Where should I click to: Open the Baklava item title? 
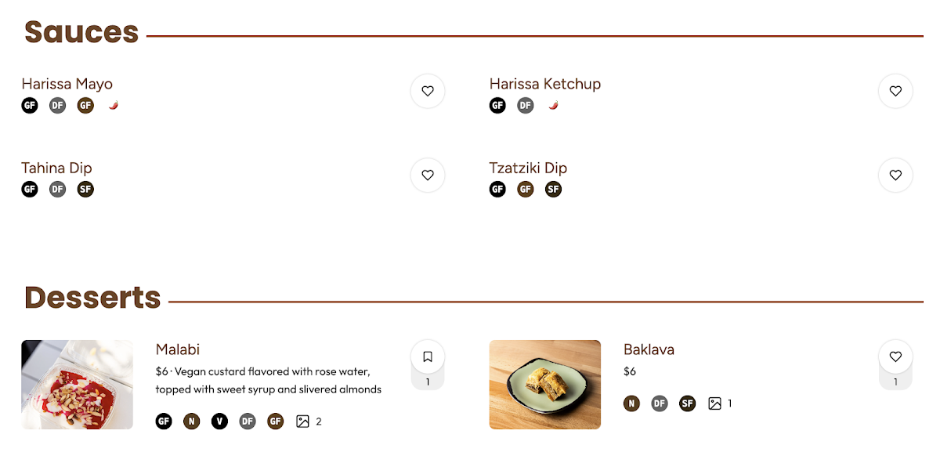(649, 349)
